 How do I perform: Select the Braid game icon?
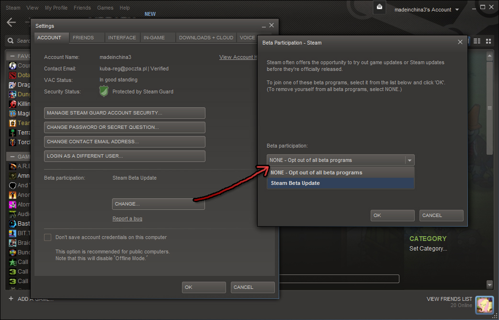[12, 242]
